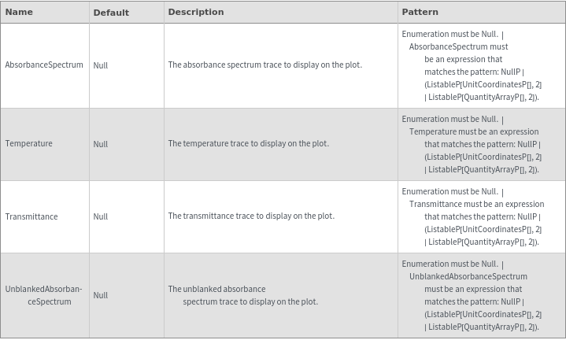Select the pattern cell for UnblankedAbsorbanceSpectrum

coord(472,295)
